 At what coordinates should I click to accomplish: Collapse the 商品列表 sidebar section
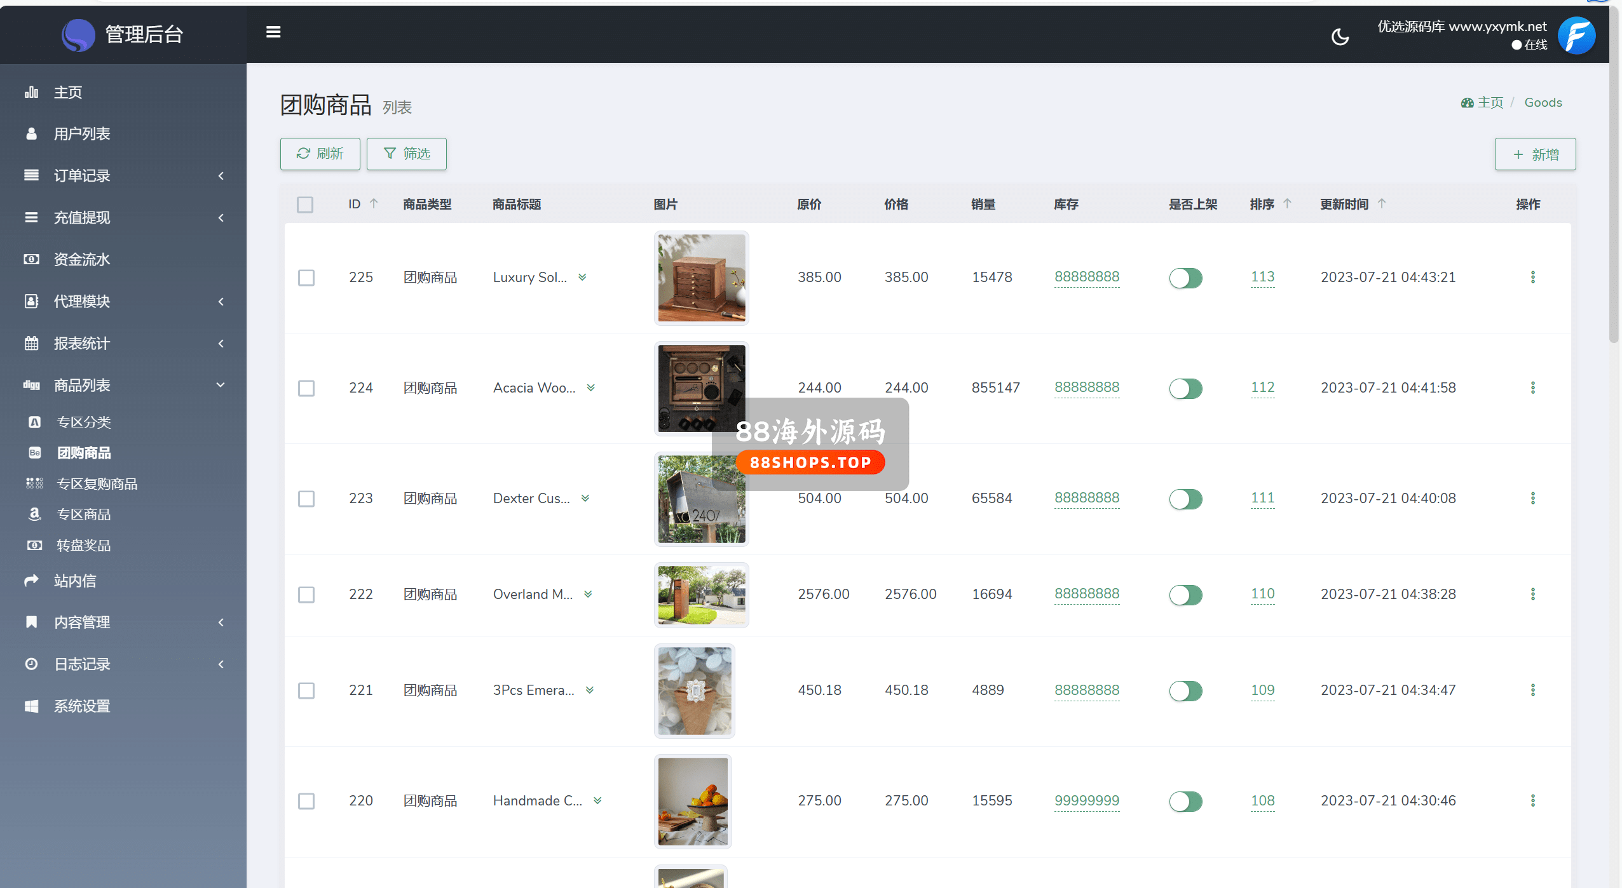click(82, 385)
